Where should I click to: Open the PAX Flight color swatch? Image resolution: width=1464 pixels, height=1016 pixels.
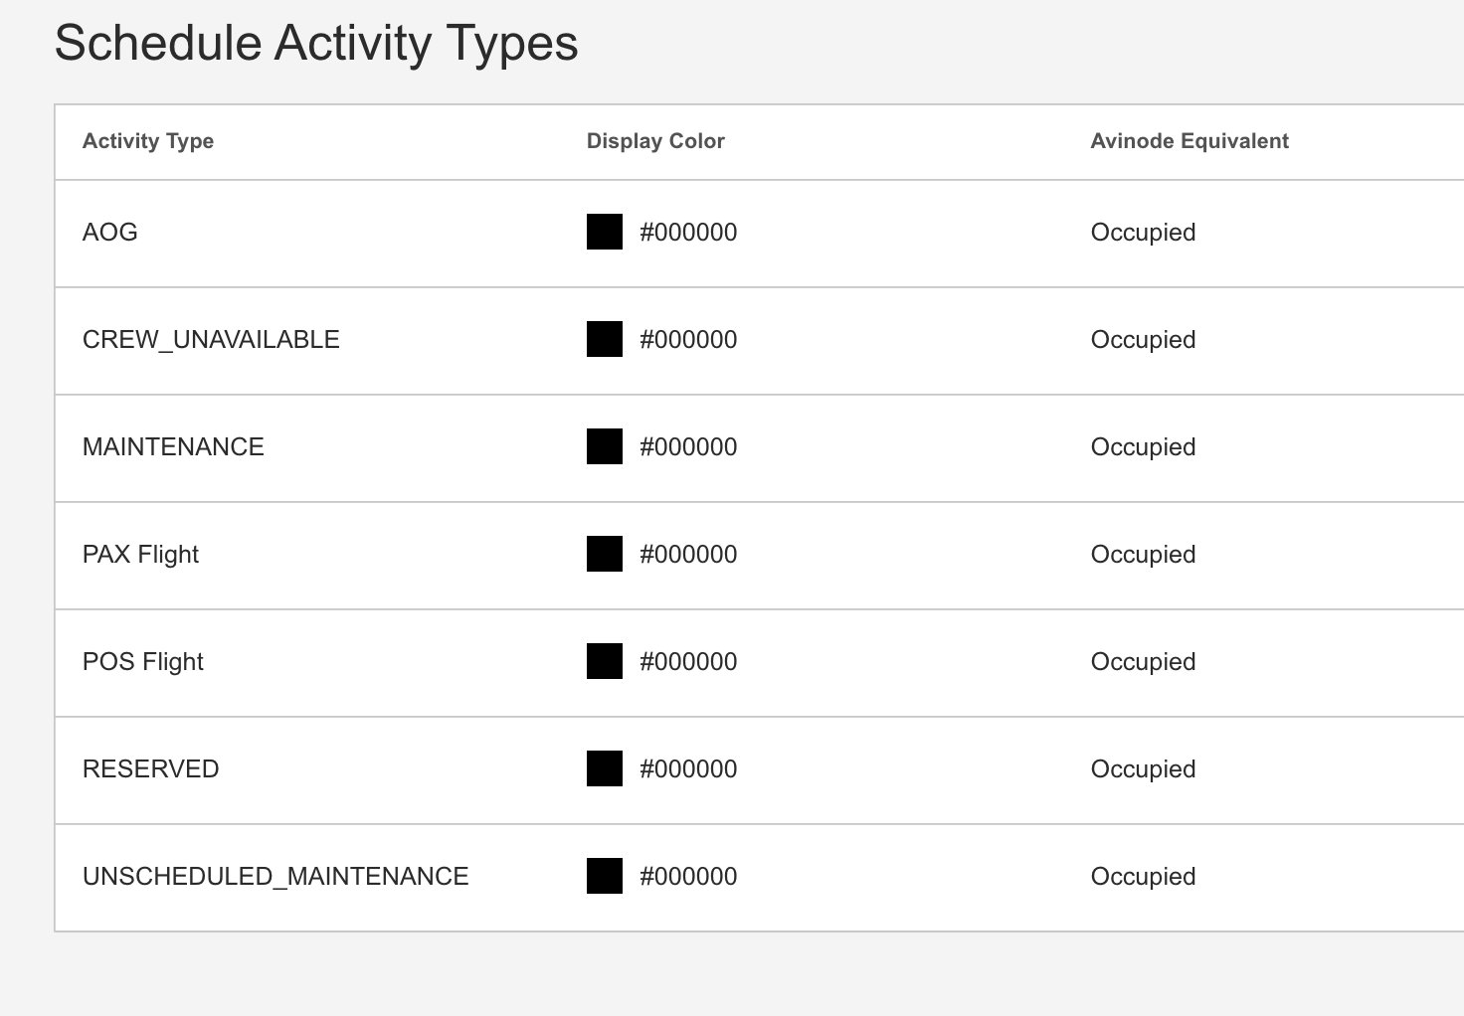click(605, 554)
